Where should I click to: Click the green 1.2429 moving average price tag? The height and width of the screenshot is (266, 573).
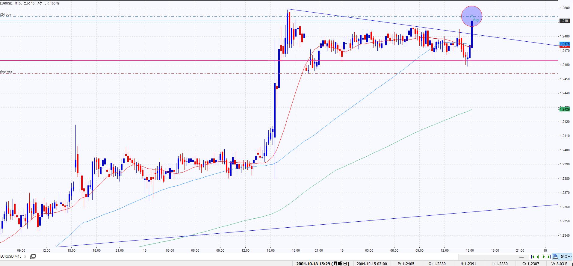(x=565, y=110)
